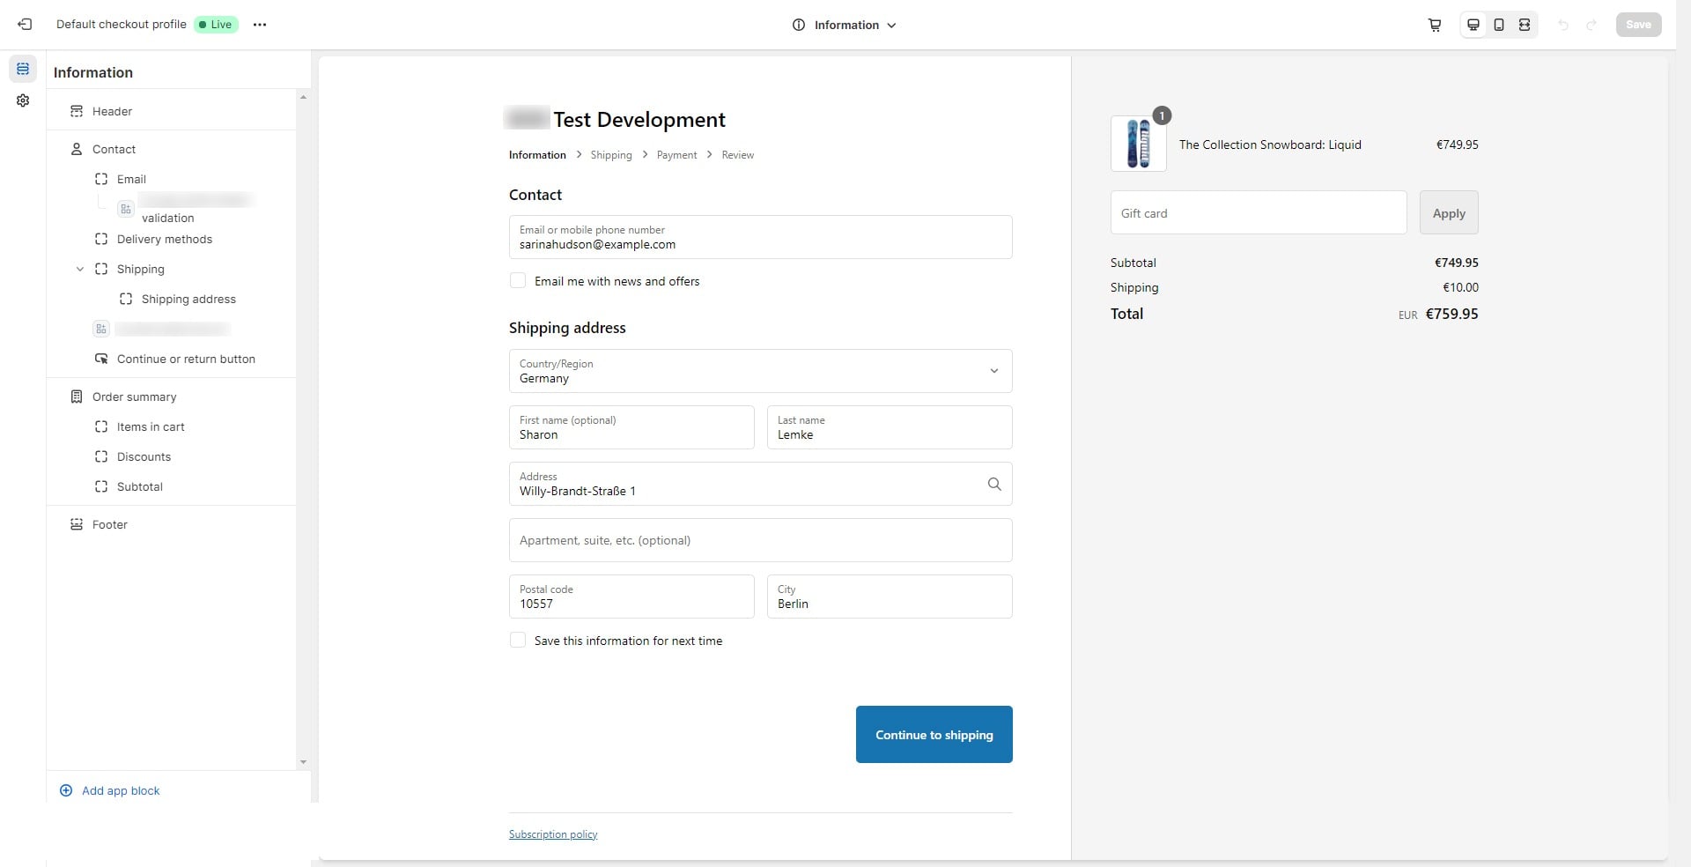Click sidebar scroll down arrow
The height and width of the screenshot is (867, 1691).
click(303, 762)
